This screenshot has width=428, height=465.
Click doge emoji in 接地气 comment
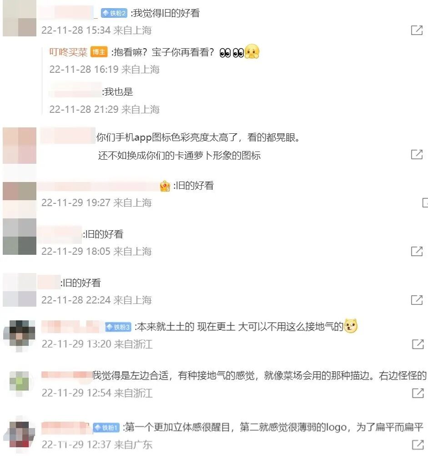(x=351, y=326)
